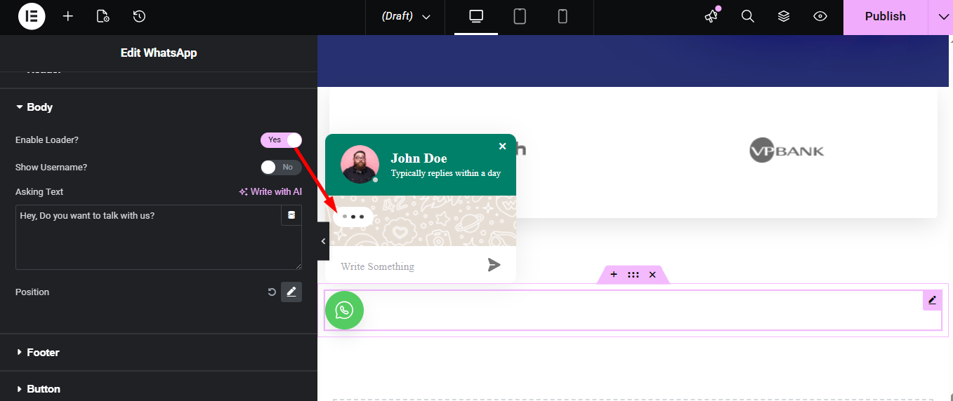Image resolution: width=953 pixels, height=401 pixels.
Task: Delete the container with X icon
Action: [652, 275]
